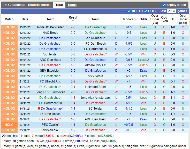The image size is (190, 149).
Task: Open FC Den Bosch on 26/02/22 row
Action: 95,44
